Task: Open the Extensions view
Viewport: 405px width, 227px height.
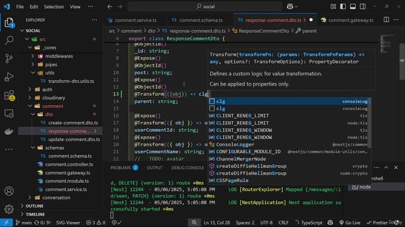Action: [x=9, y=95]
